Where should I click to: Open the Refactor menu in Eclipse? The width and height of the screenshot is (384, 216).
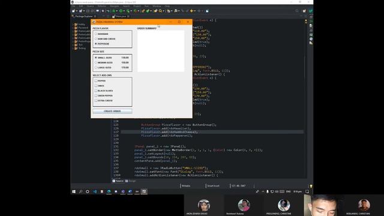click(x=102, y=6)
